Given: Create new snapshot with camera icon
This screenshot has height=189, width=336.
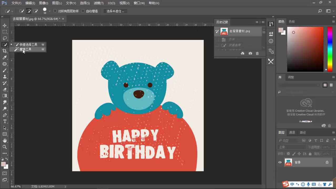Looking at the screenshot, I should point(250,53).
